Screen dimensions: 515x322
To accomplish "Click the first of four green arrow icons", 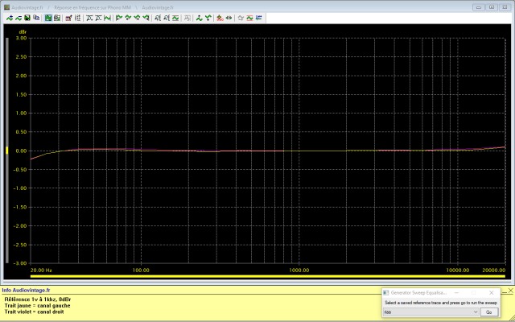I will (x=119, y=18).
